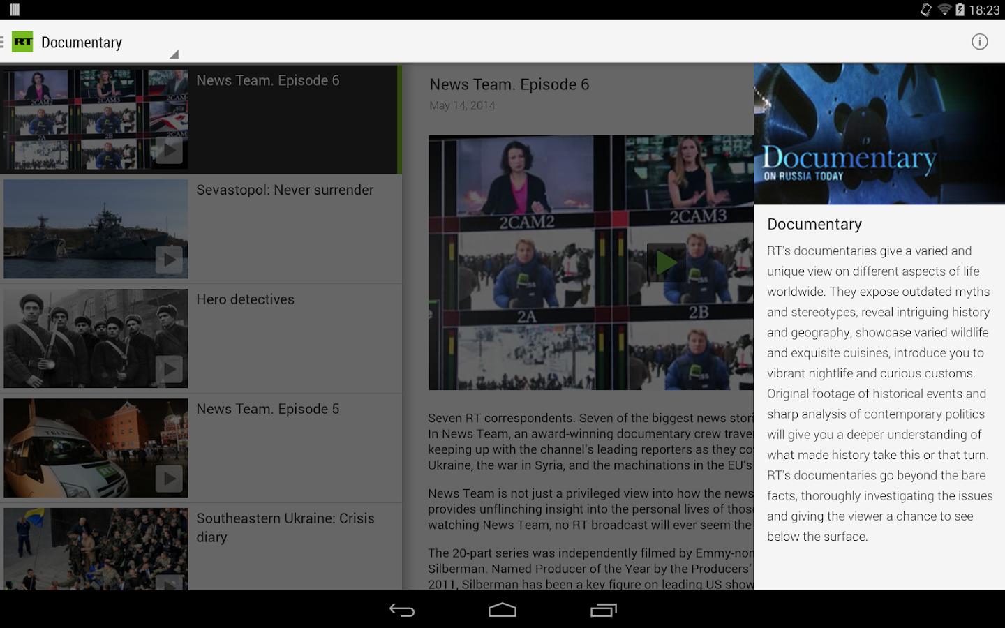Image resolution: width=1005 pixels, height=628 pixels.
Task: Tap the 18:23 clock
Action: pyautogui.click(x=984, y=10)
